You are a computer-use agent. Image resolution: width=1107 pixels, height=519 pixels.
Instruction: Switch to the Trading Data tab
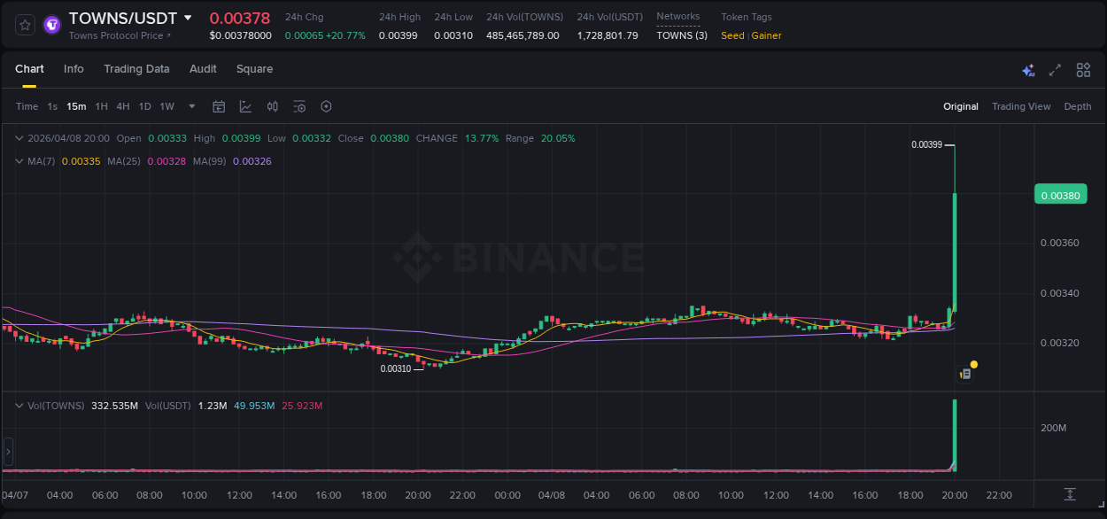[x=136, y=69]
